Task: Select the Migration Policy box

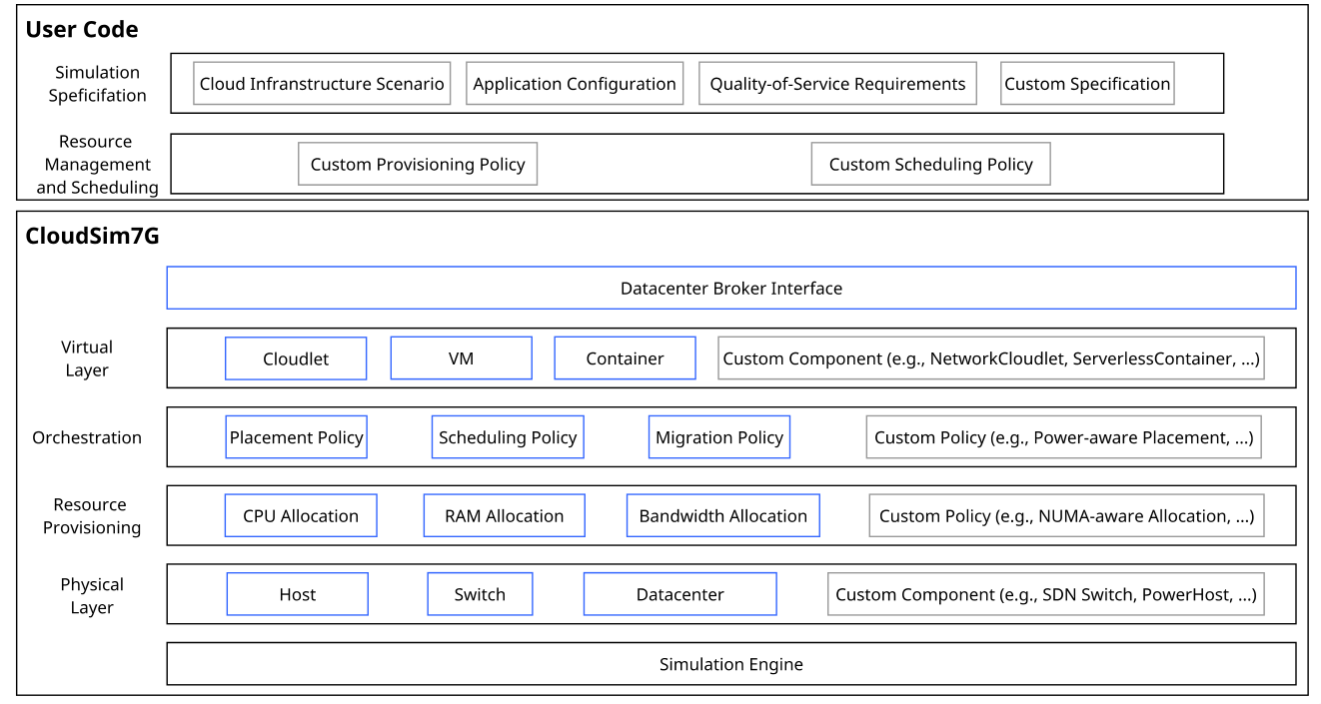Action: tap(719, 437)
